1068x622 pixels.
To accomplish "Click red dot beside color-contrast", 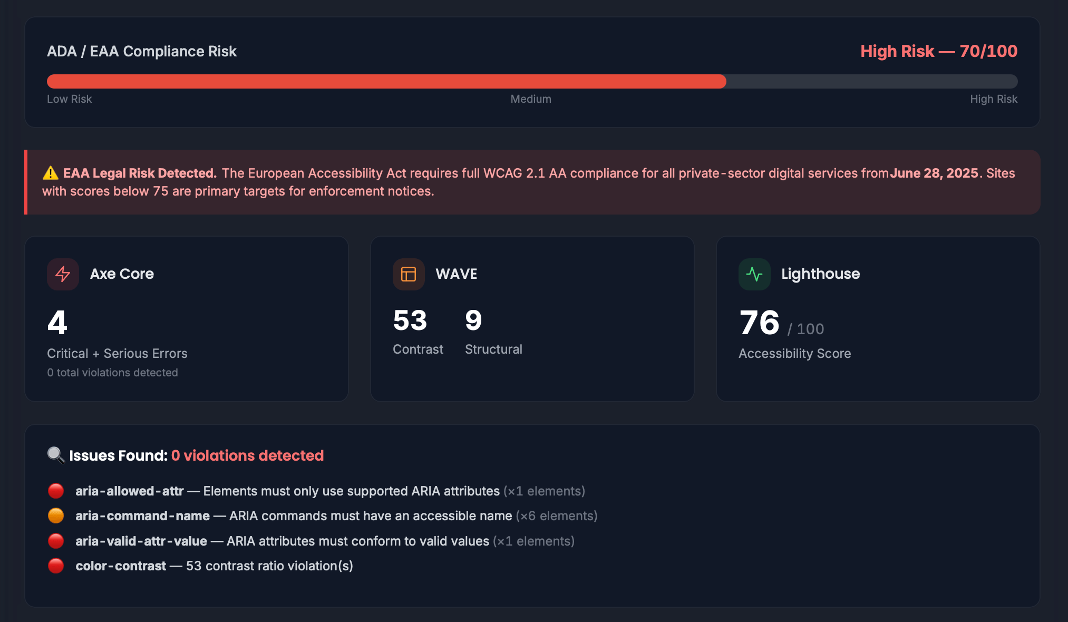I will click(x=56, y=566).
